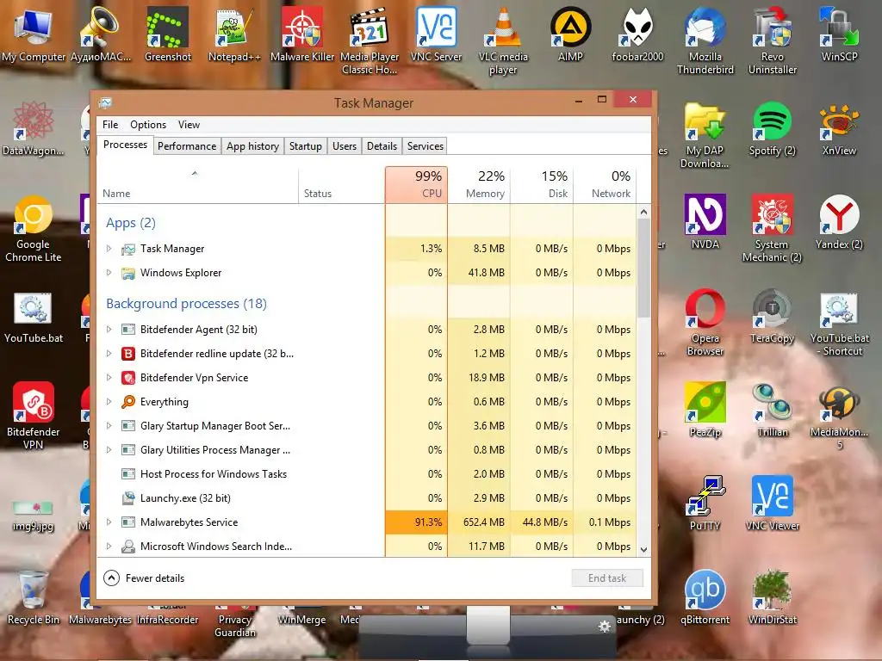Expand the Task Manager app row
Image resolution: width=882 pixels, height=661 pixels.
click(x=109, y=249)
